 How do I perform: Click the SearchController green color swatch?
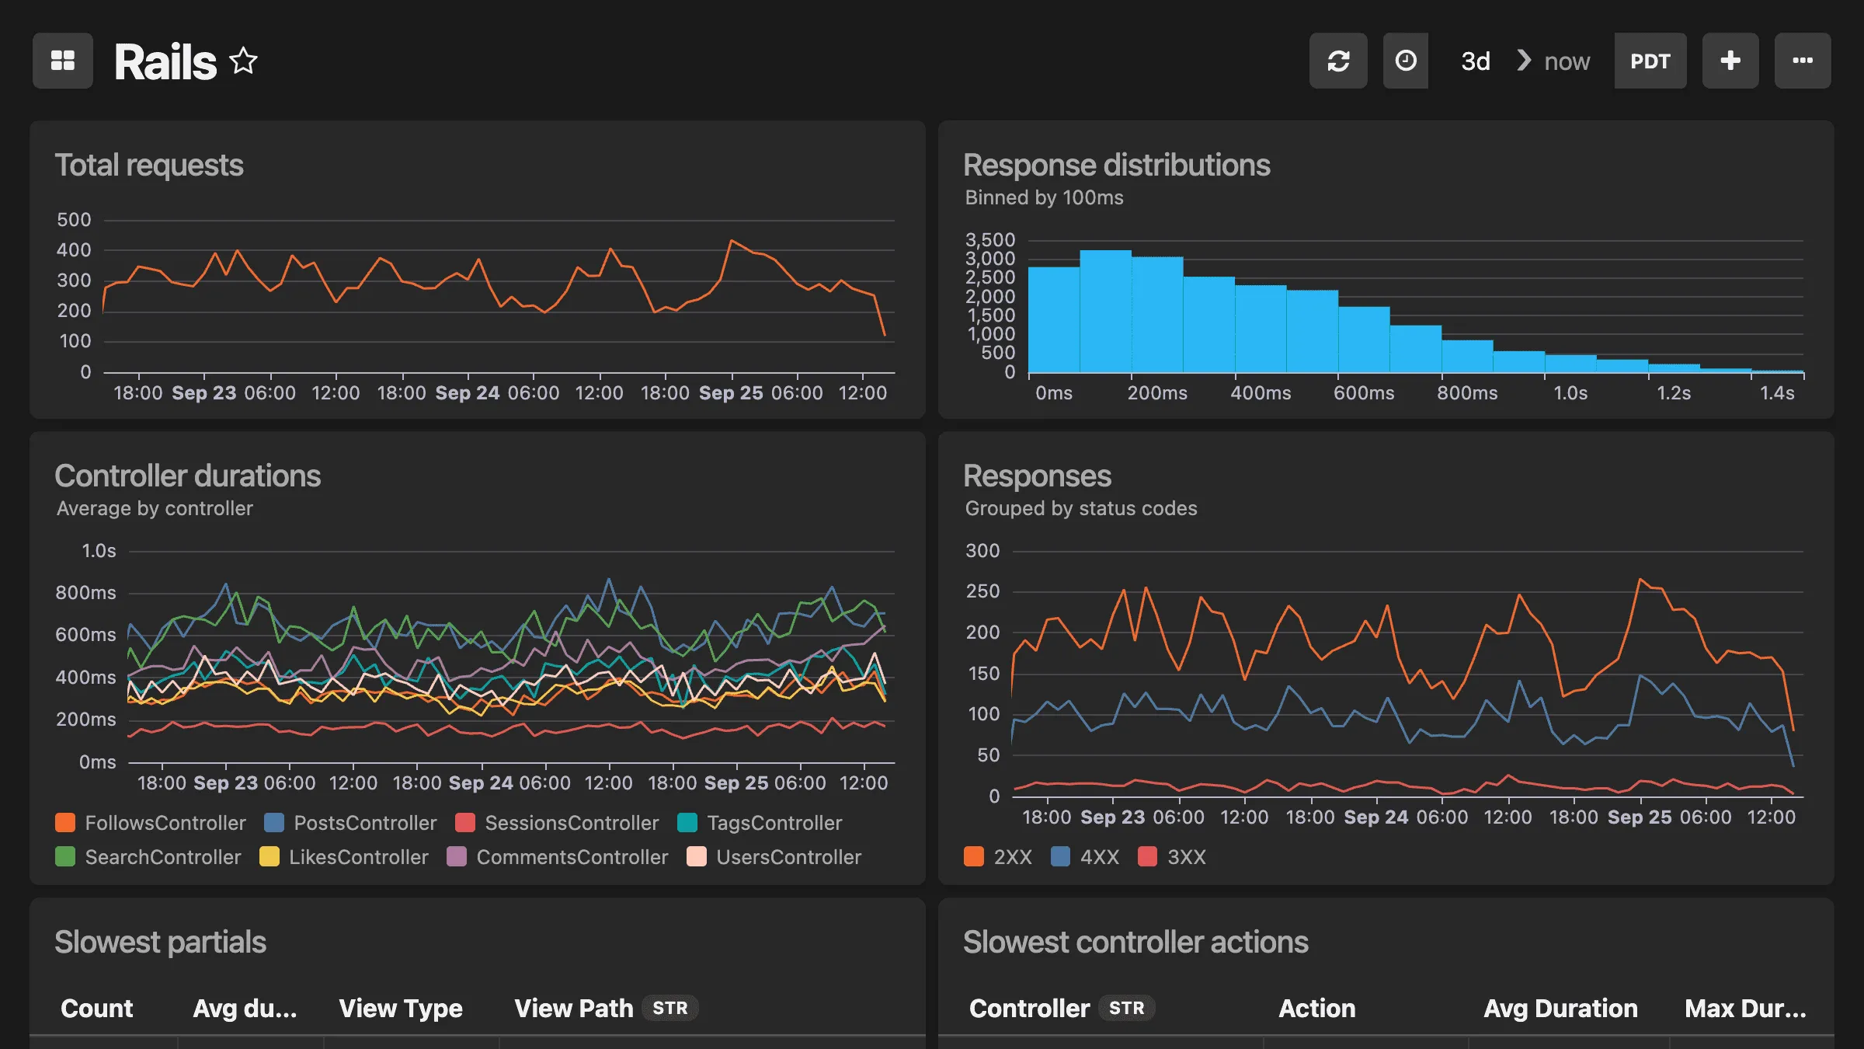point(65,857)
